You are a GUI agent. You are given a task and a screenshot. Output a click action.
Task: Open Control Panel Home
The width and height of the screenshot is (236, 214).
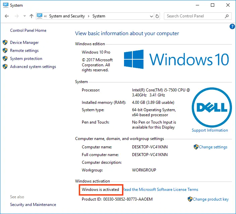[28, 30]
